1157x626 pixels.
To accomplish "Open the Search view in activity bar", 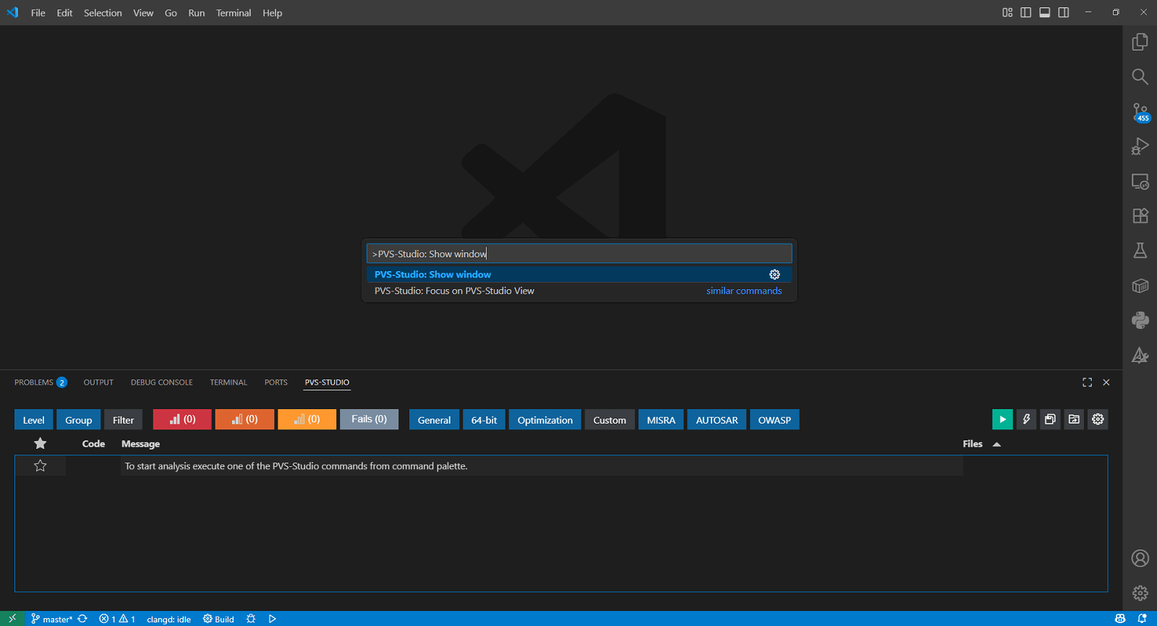I will point(1140,77).
